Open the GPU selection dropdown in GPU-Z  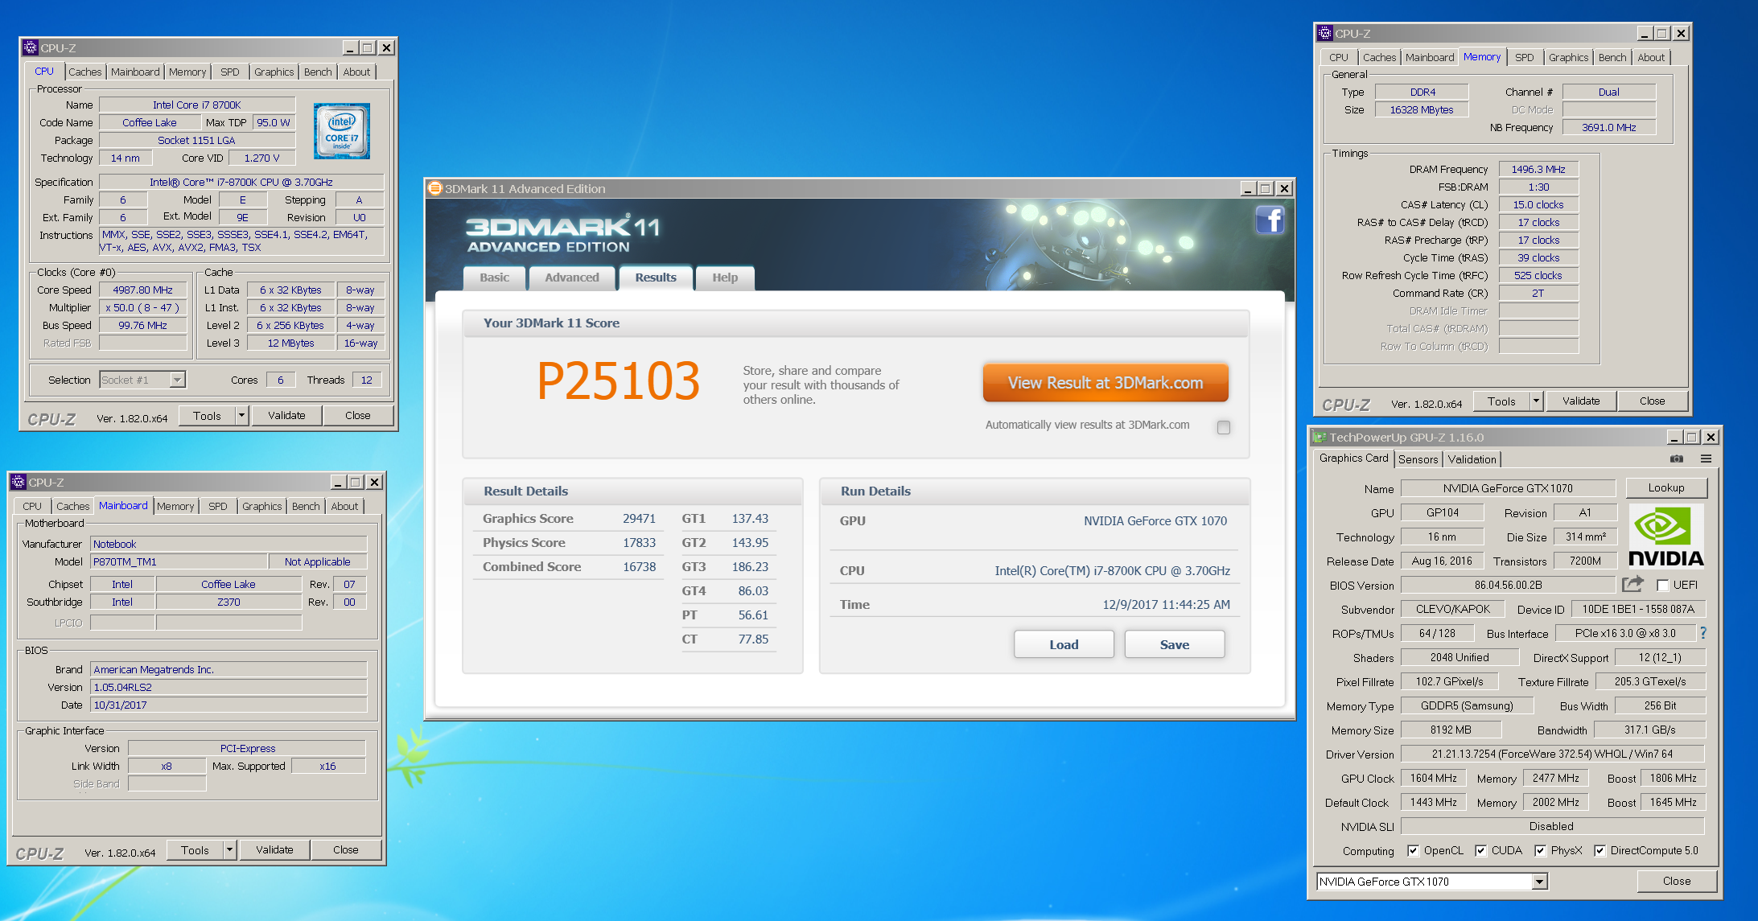[1539, 882]
